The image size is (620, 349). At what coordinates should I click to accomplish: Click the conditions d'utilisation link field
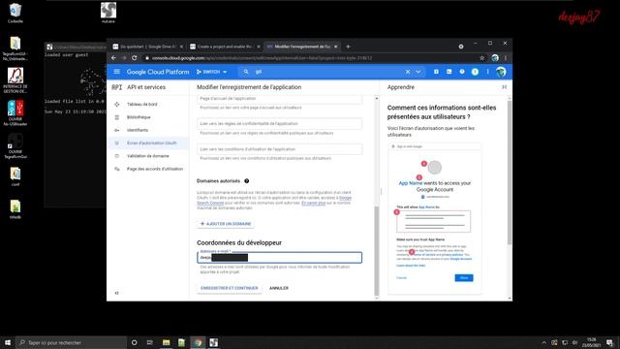pyautogui.click(x=279, y=149)
